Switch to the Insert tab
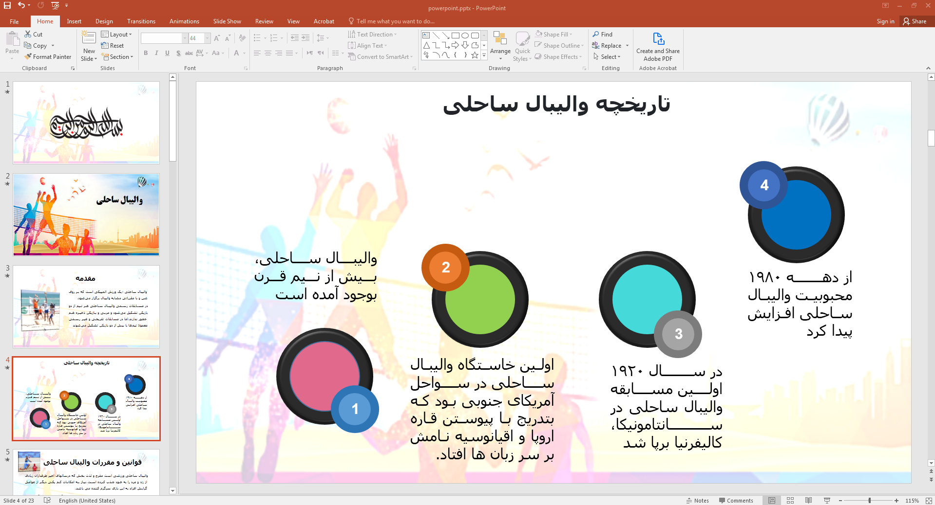The width and height of the screenshot is (935, 505). [74, 21]
